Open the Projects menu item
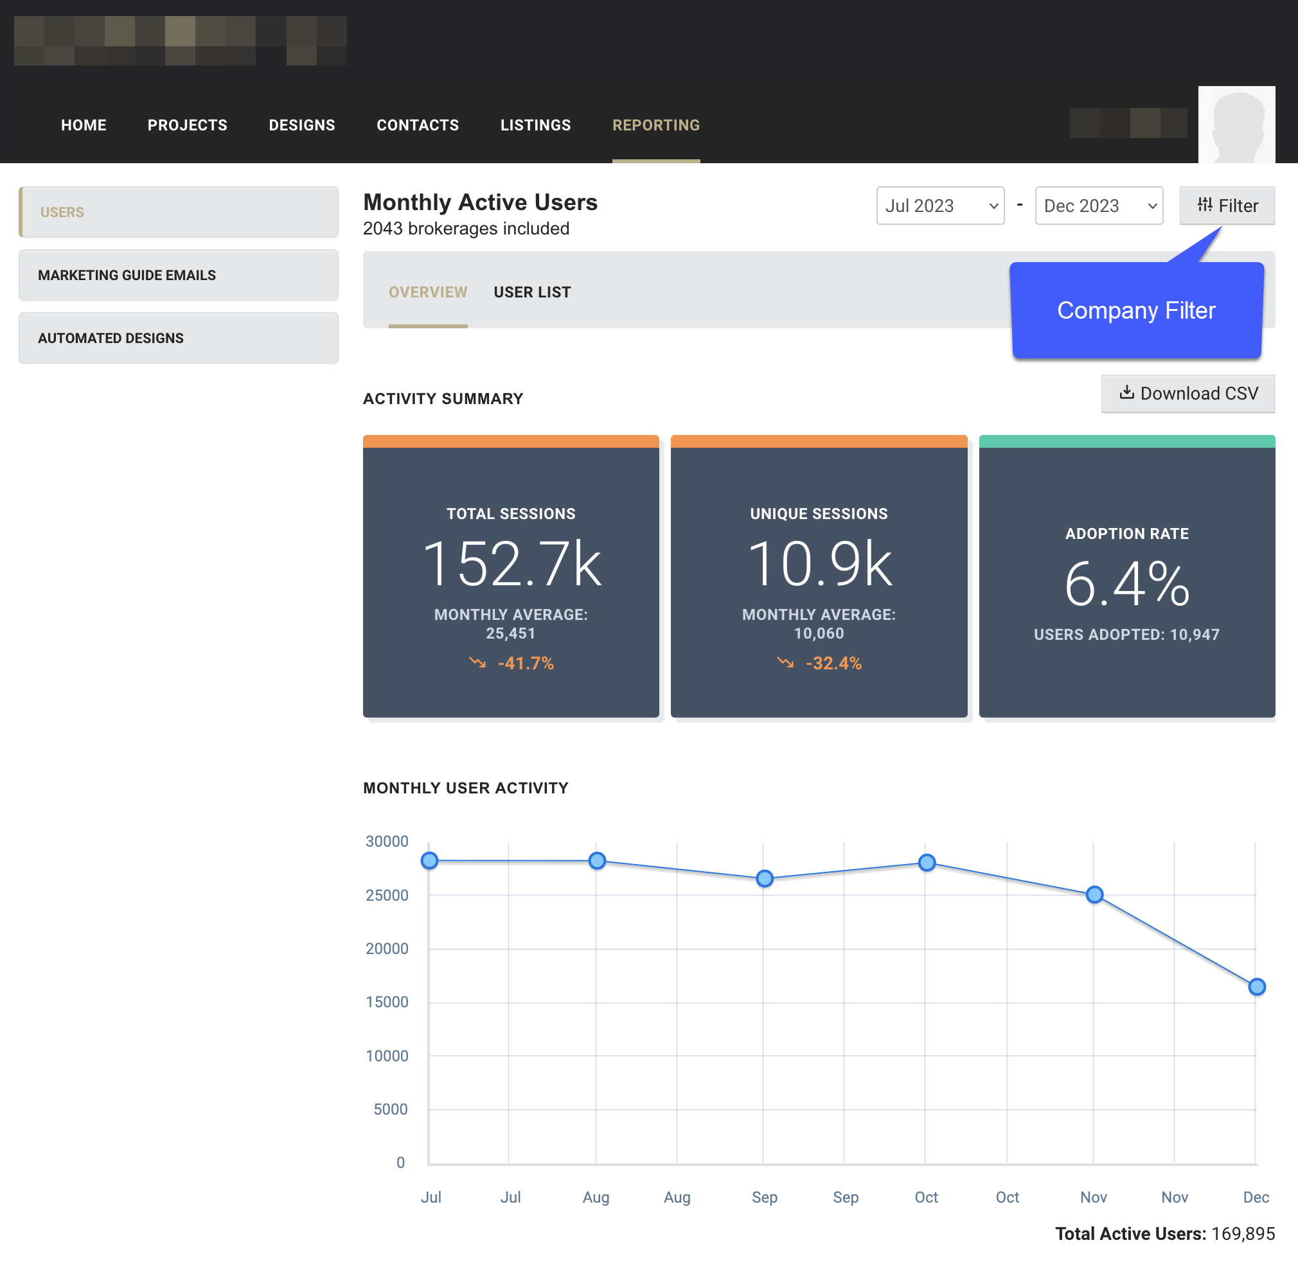The image size is (1298, 1263). [x=187, y=125]
